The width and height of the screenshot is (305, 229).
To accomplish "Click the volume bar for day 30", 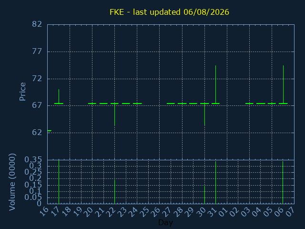I will 204,195.
